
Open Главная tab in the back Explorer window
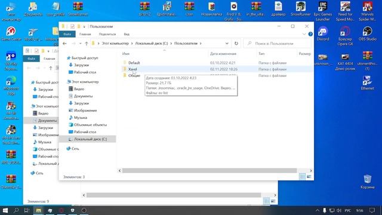[x=49, y=59]
